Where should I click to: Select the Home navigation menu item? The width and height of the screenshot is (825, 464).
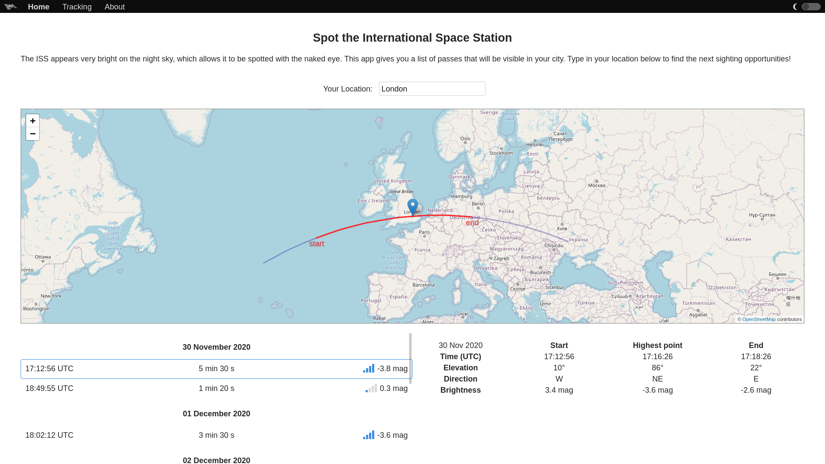39,6
